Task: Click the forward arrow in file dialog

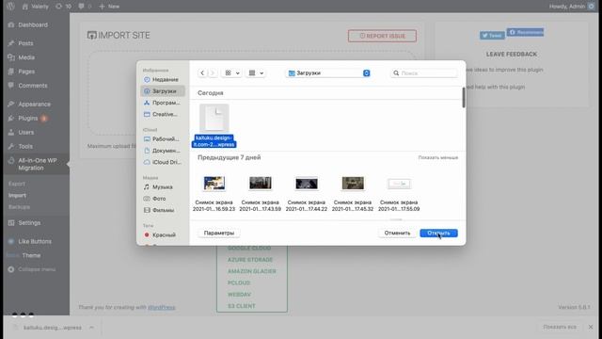Action: coord(213,73)
